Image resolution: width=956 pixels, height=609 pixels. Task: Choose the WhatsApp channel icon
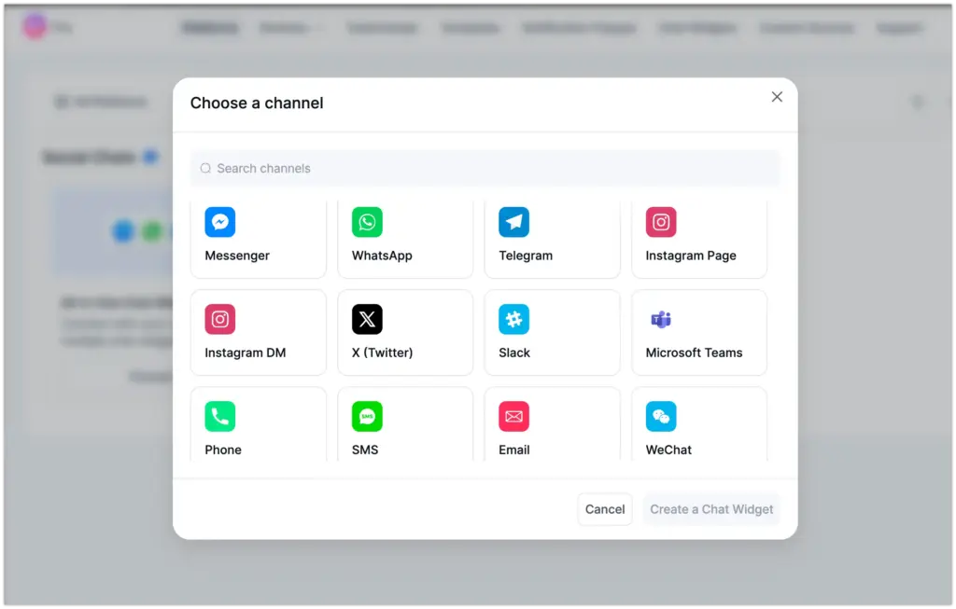click(x=367, y=222)
